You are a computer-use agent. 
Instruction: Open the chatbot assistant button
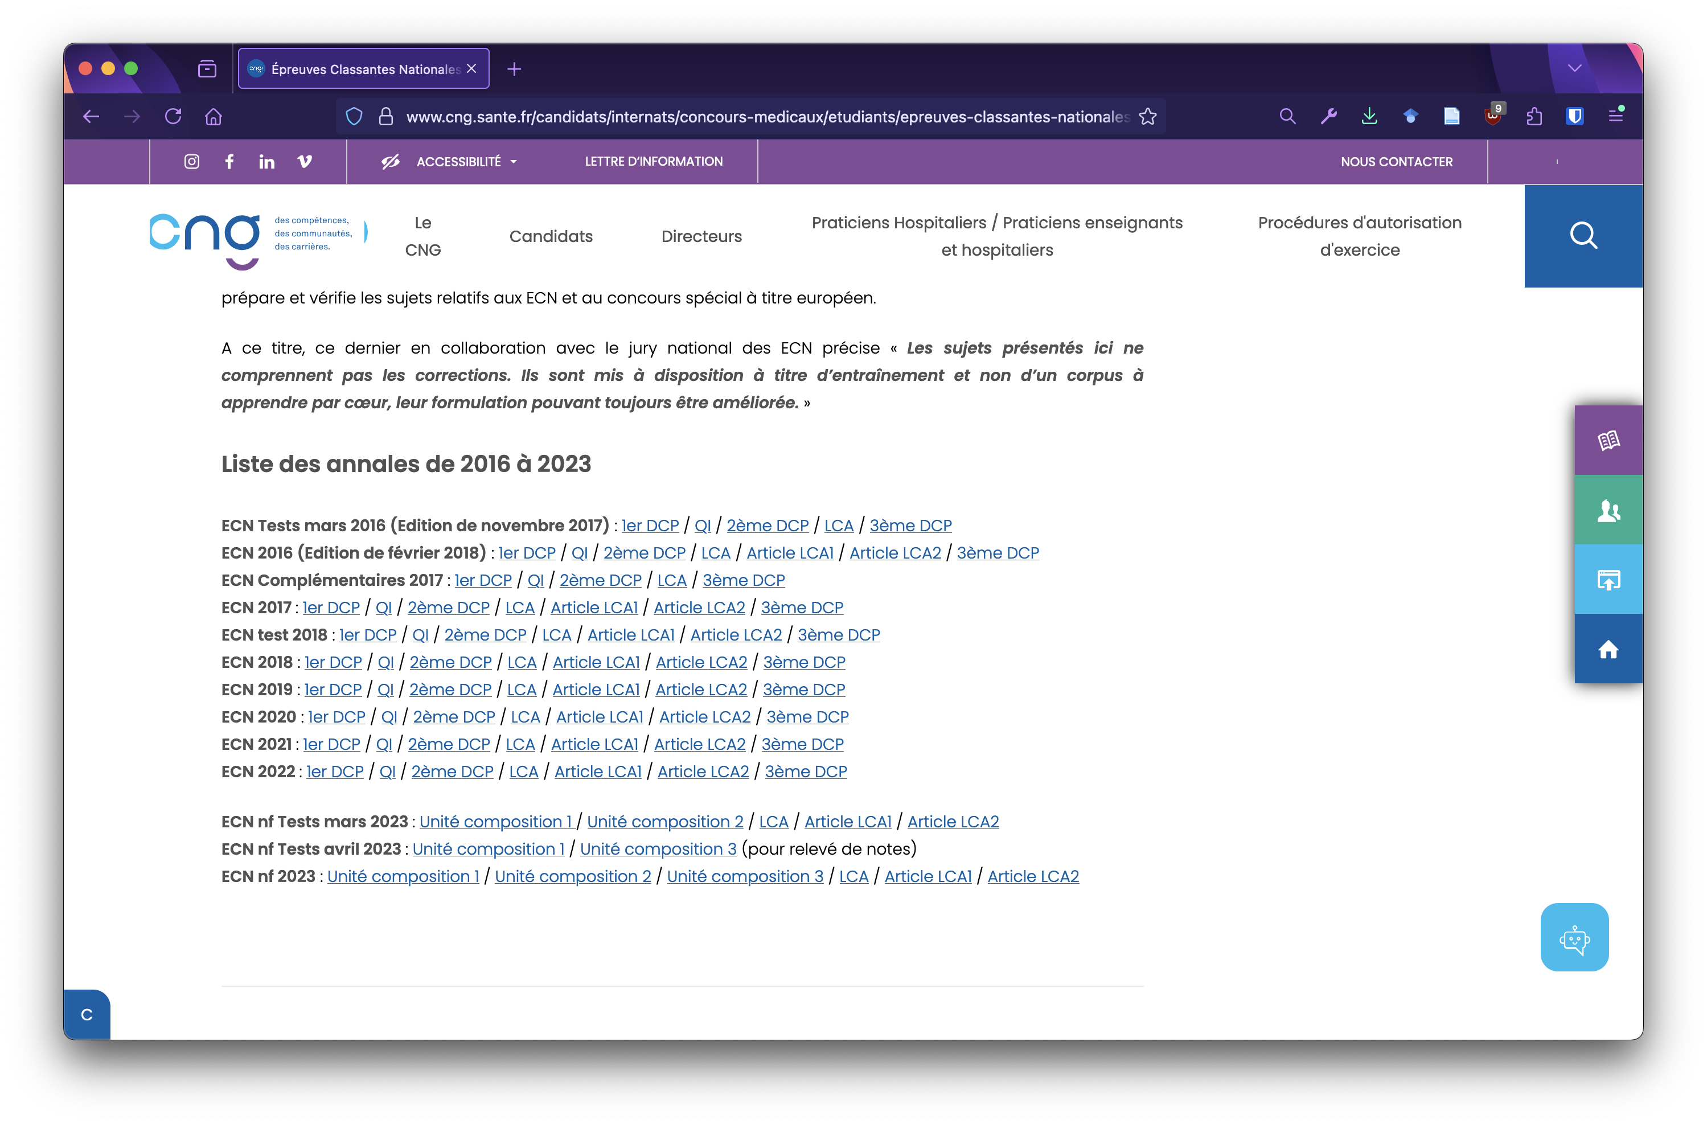1574,937
